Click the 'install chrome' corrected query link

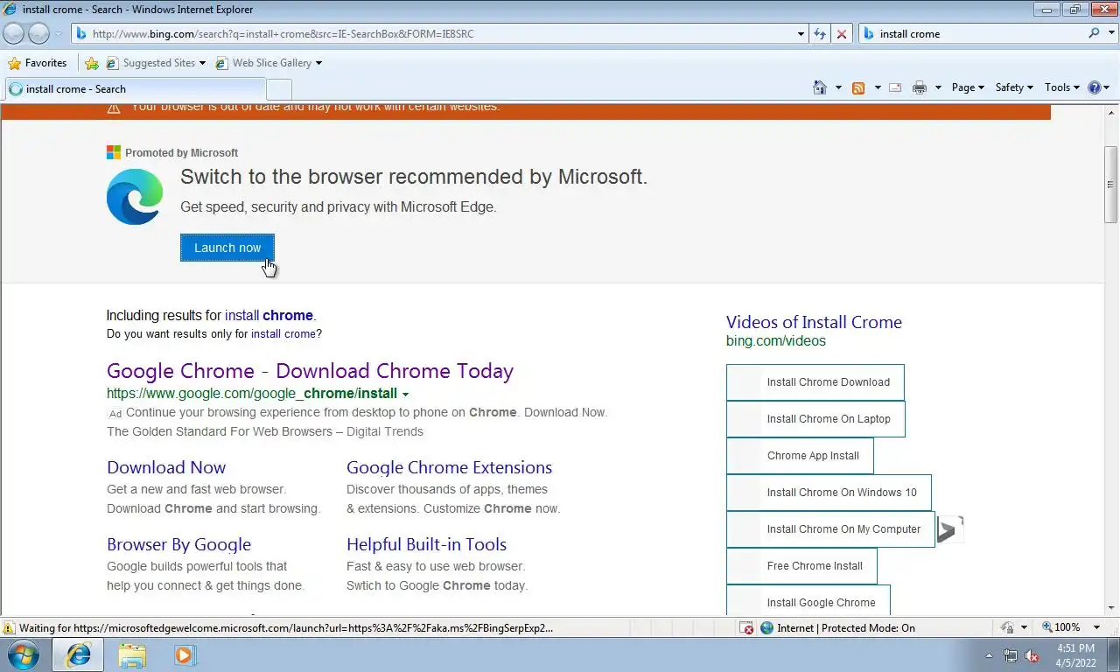269,315
